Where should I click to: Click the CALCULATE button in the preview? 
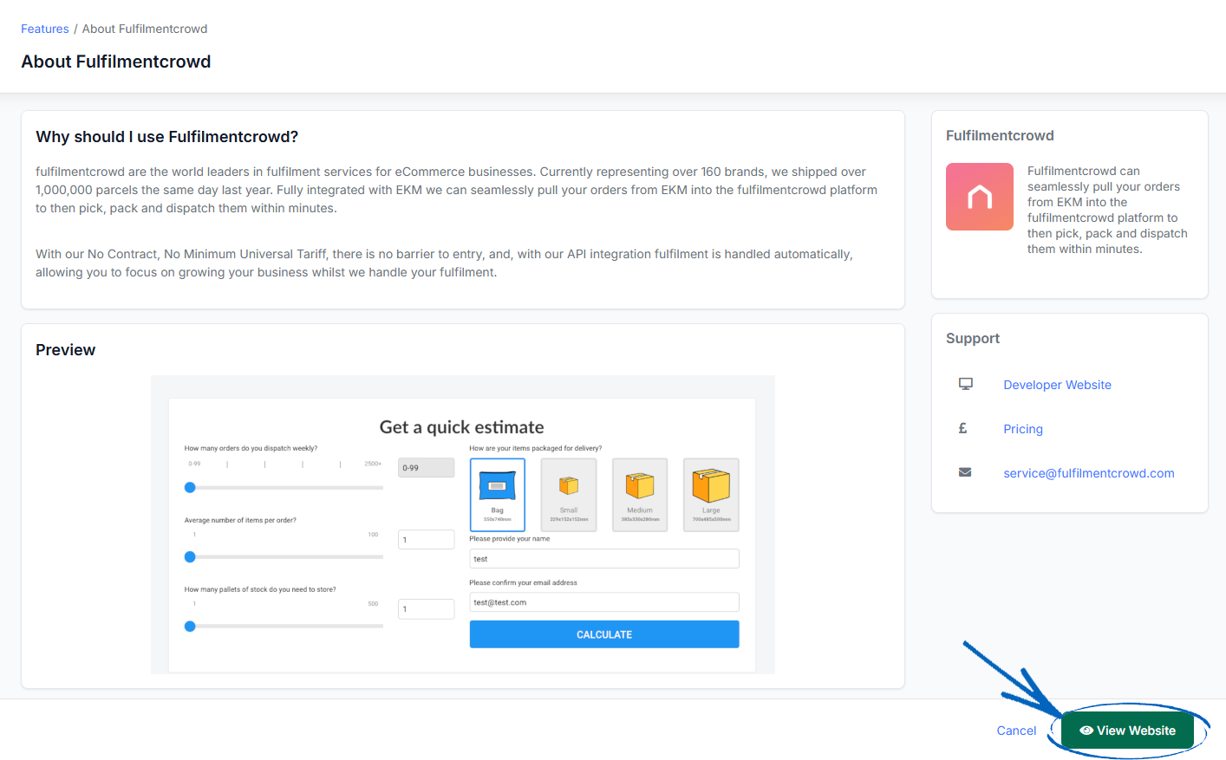tap(604, 634)
